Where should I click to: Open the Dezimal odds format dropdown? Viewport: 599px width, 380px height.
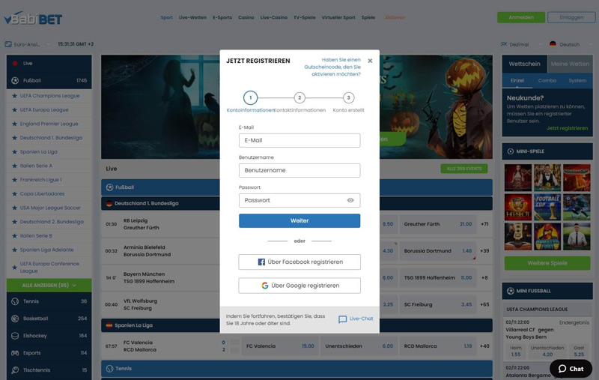521,44
